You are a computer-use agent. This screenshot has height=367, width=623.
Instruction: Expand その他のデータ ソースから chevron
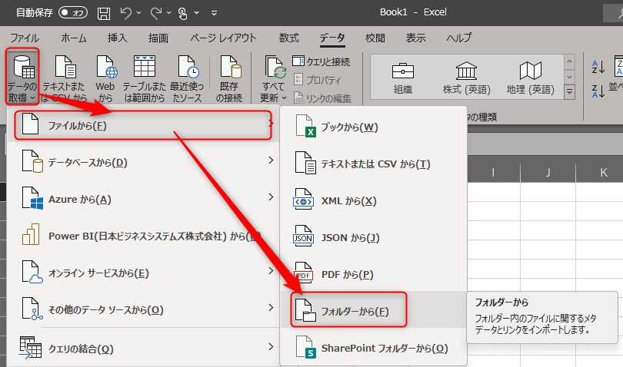(x=271, y=308)
